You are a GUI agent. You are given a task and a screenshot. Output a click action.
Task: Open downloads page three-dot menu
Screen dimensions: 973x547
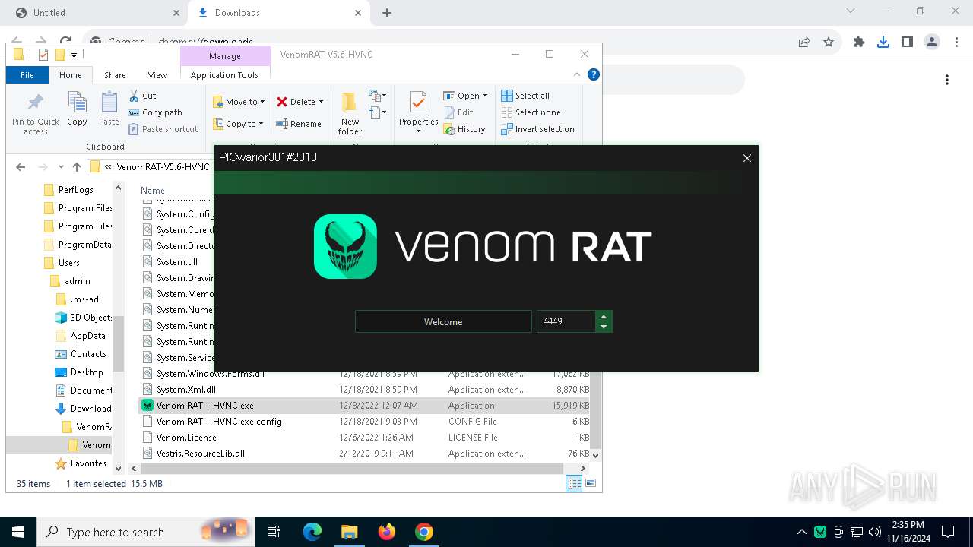pos(947,80)
